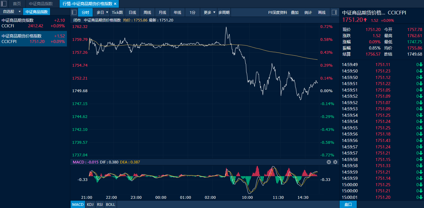The width and height of the screenshot is (424, 208).
Task: Close the 行情-中证商品期货价格指数 tab
Action: tap(115, 4)
